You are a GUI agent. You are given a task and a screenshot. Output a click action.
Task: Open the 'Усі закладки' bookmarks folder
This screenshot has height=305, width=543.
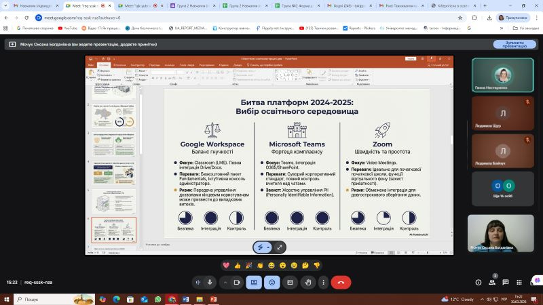click(525, 28)
